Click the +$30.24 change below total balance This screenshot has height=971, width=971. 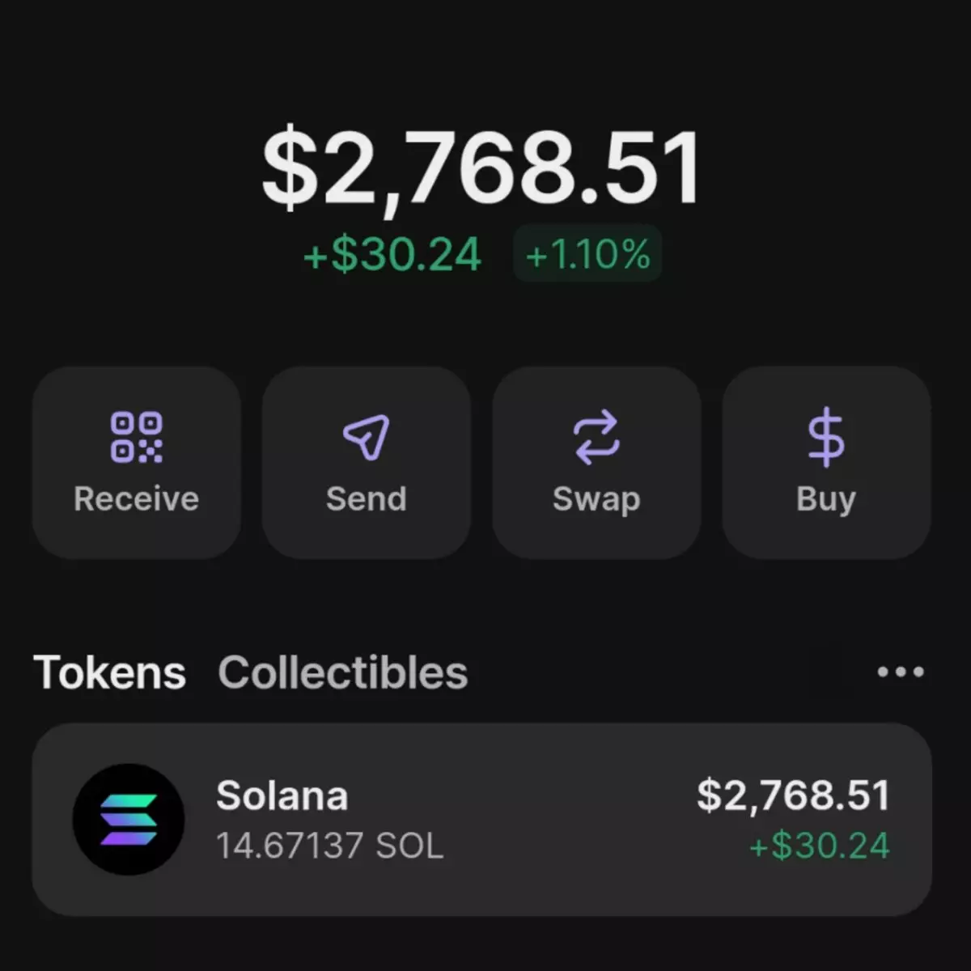(392, 254)
